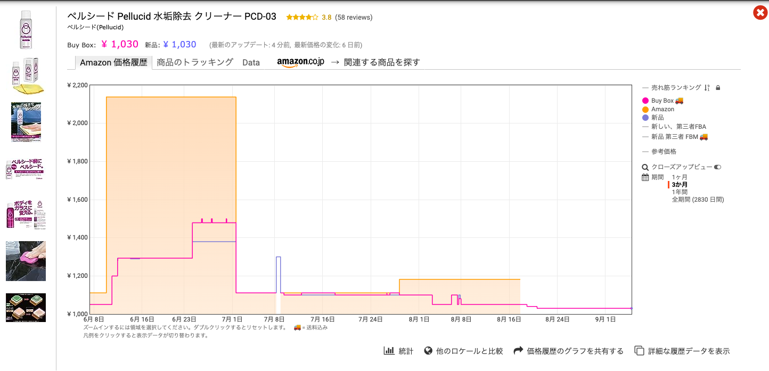This screenshot has width=769, height=371.
Task: Toggle Buy Box series in legend
Action: (662, 101)
